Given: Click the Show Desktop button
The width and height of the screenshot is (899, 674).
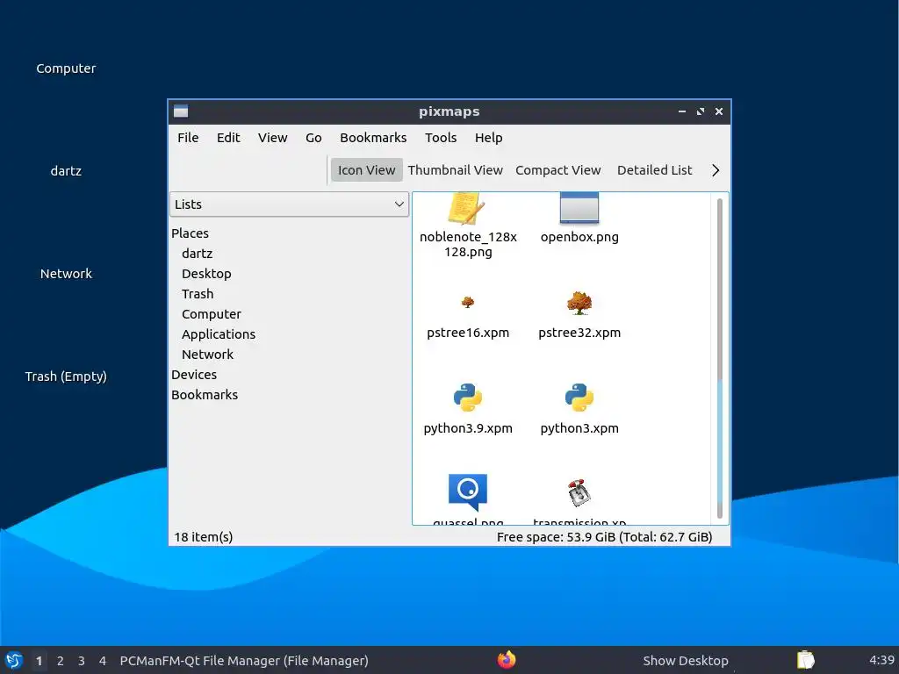Looking at the screenshot, I should (686, 660).
